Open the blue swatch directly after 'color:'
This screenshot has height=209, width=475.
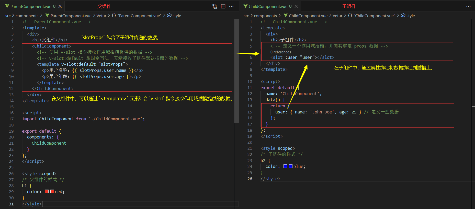coord(285,166)
